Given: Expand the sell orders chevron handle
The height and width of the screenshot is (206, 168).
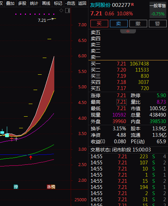Looking at the screenshot, I should pos(128,31).
